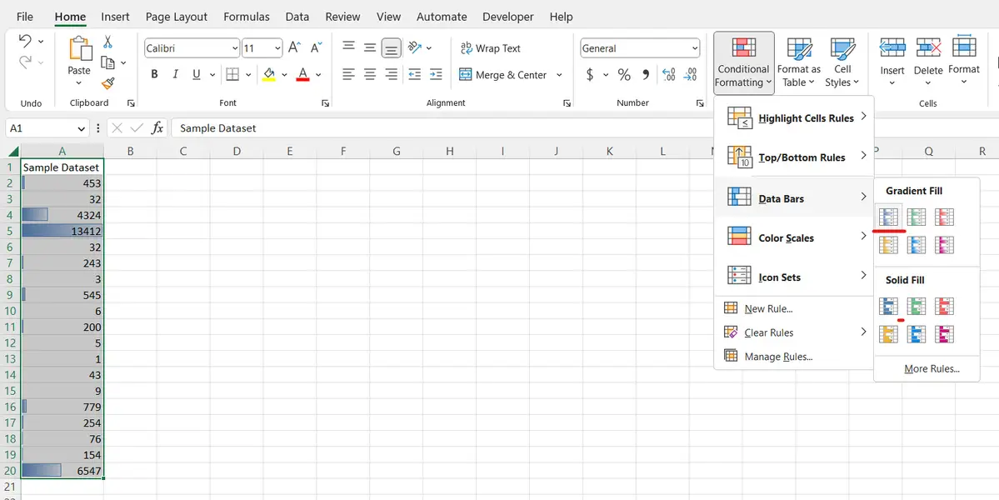Click the Italic formatting icon
The height and width of the screenshot is (500, 999).
coord(174,74)
